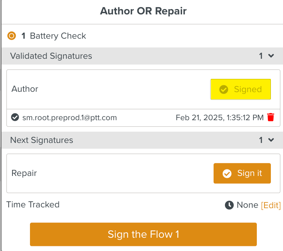Click the clock icon beside Time Tracked value
Image resolution: width=283 pixels, height=251 pixels.
pyautogui.click(x=229, y=205)
